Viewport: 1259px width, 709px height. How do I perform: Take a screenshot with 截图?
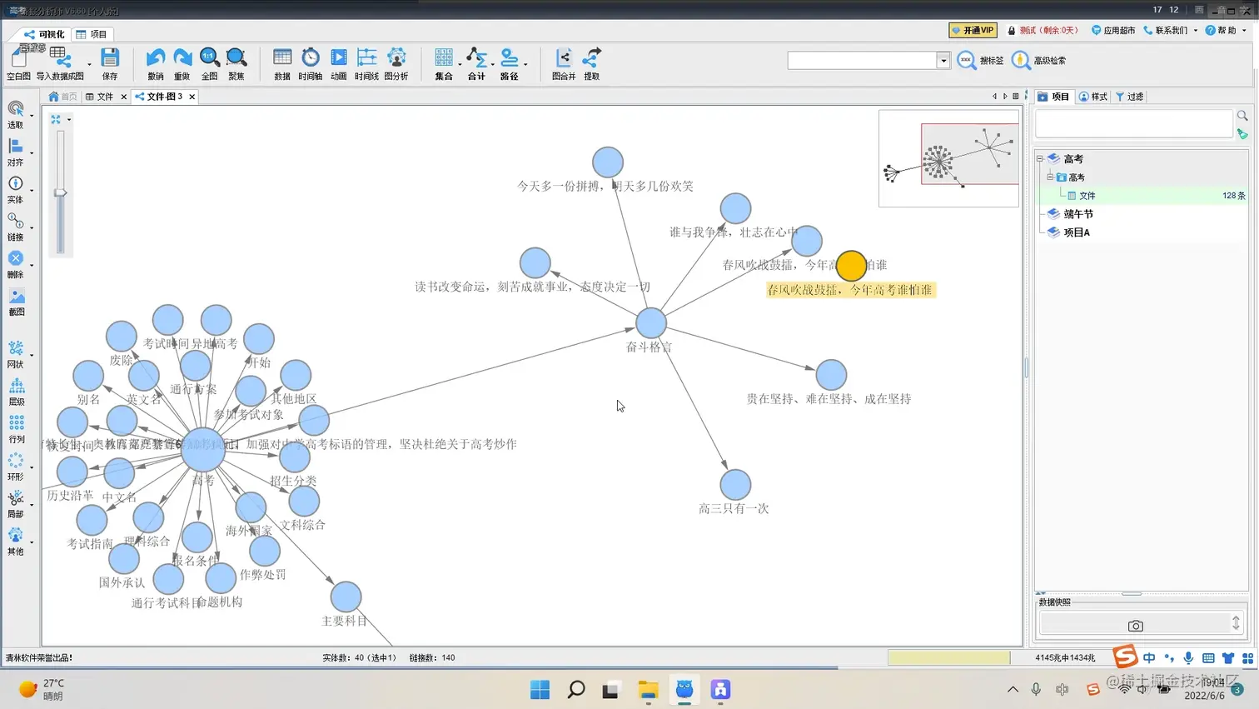pyautogui.click(x=16, y=302)
